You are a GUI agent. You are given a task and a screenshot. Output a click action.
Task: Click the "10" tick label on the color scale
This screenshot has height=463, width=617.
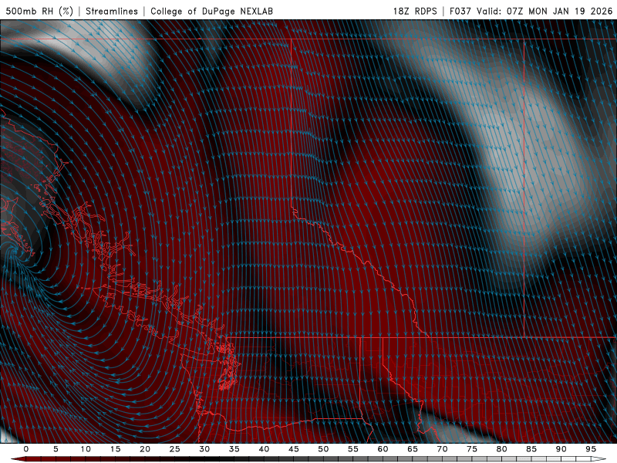click(x=86, y=449)
